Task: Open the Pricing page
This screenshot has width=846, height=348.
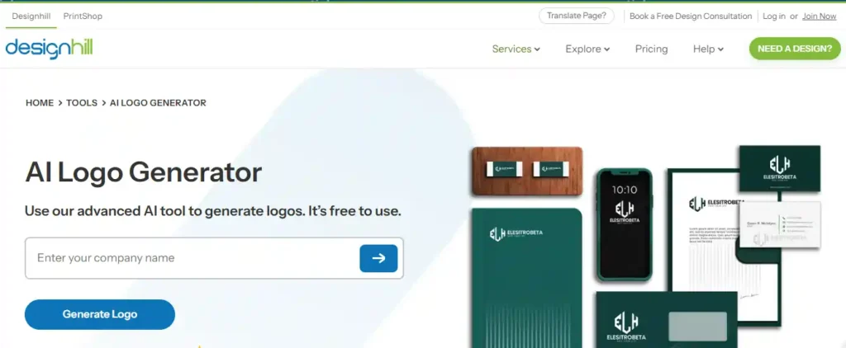Action: (651, 49)
